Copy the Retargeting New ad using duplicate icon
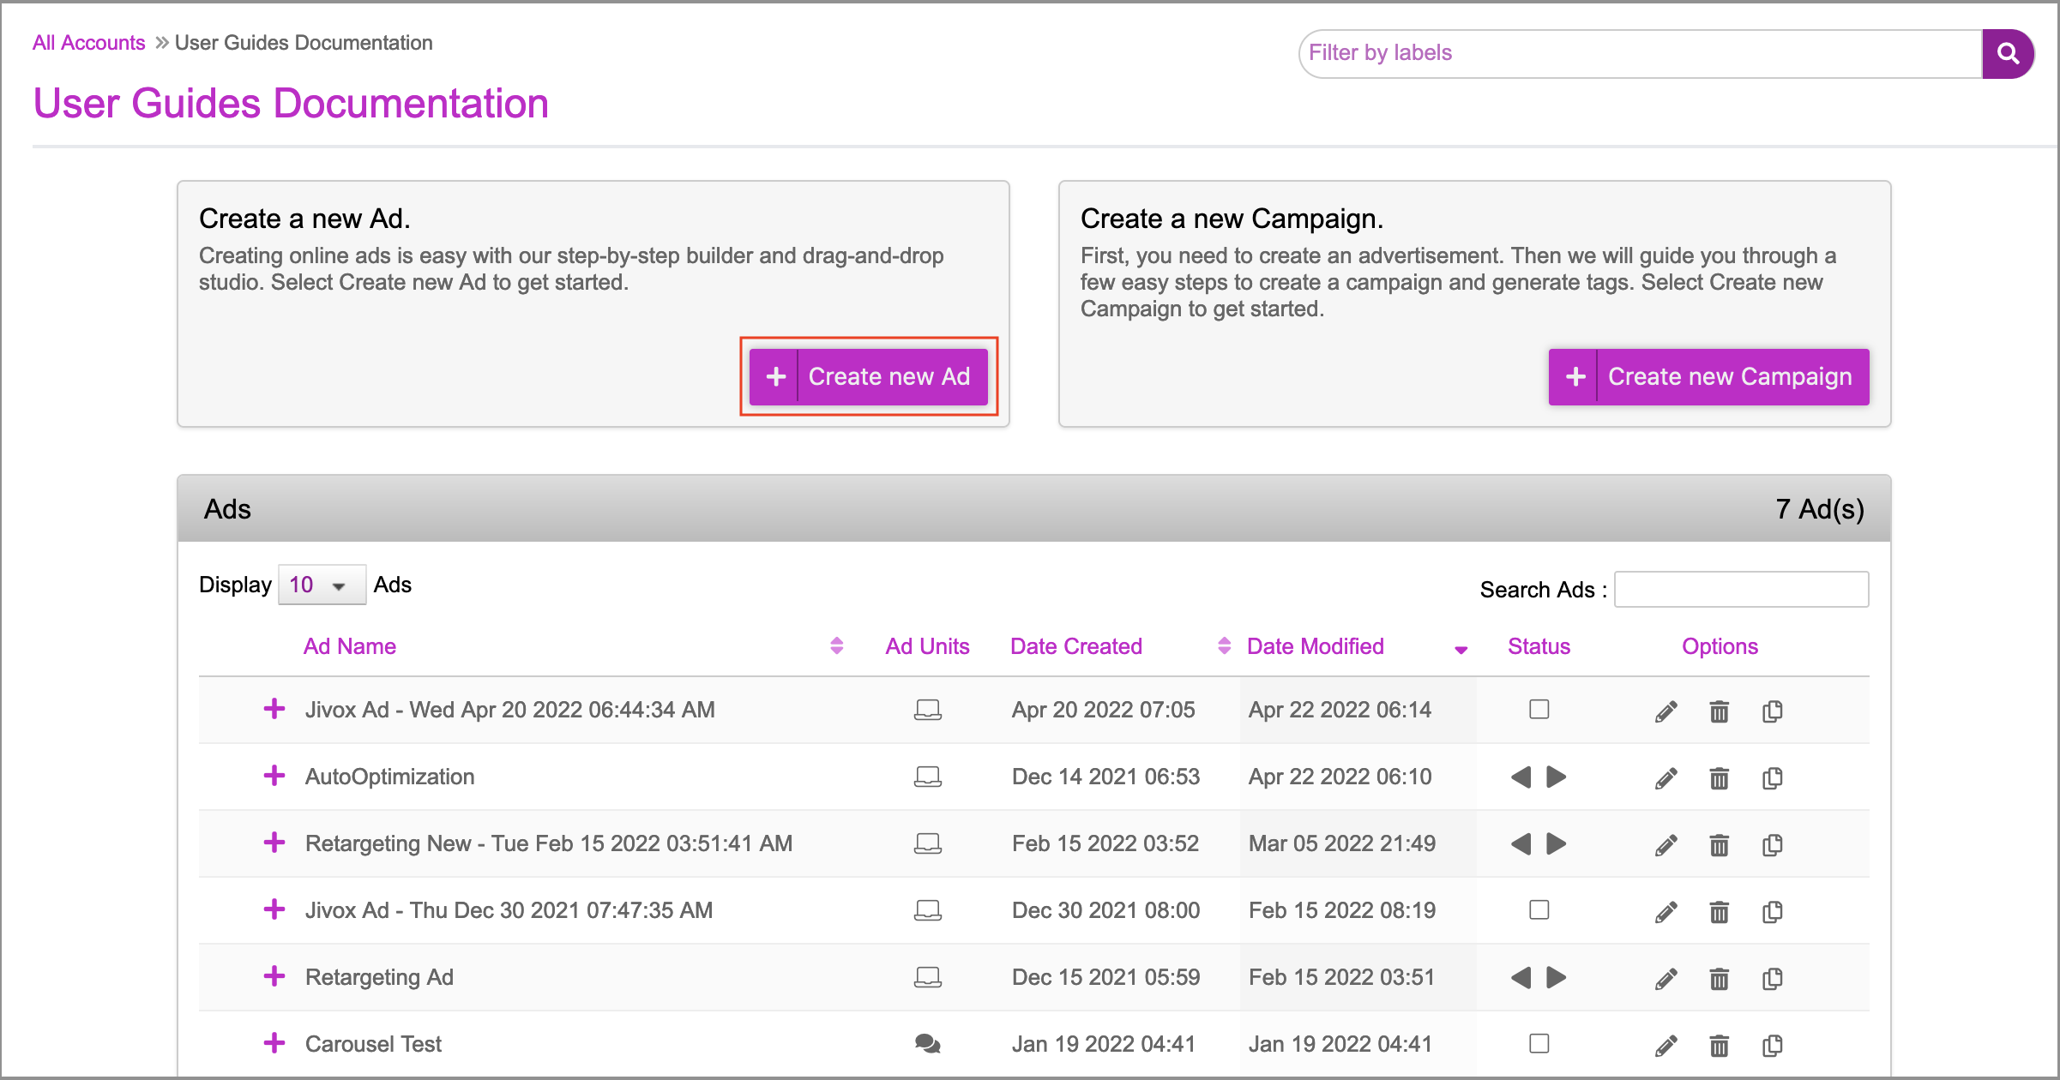 (x=1772, y=845)
